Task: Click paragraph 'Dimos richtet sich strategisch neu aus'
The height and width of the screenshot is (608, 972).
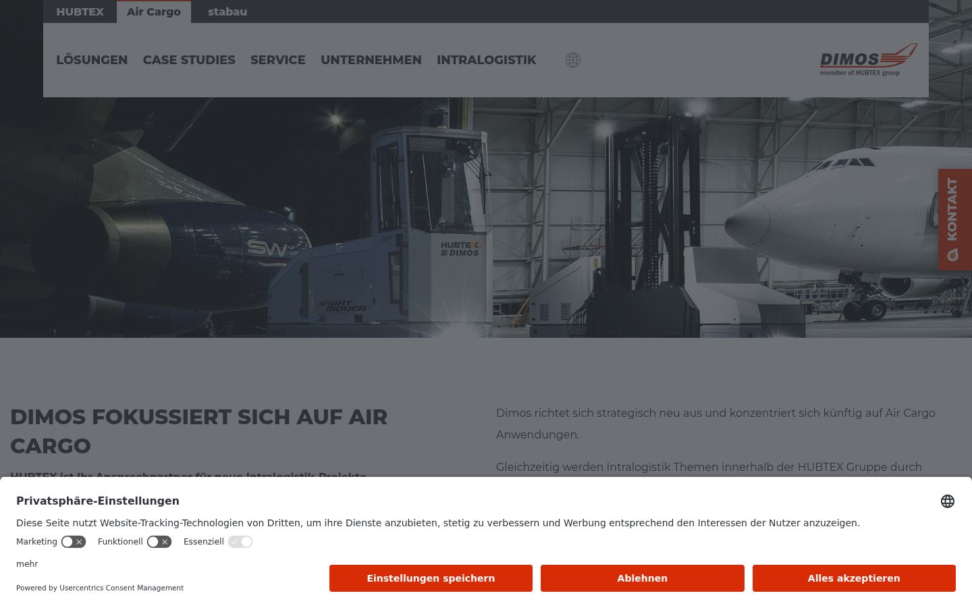Action: click(715, 424)
